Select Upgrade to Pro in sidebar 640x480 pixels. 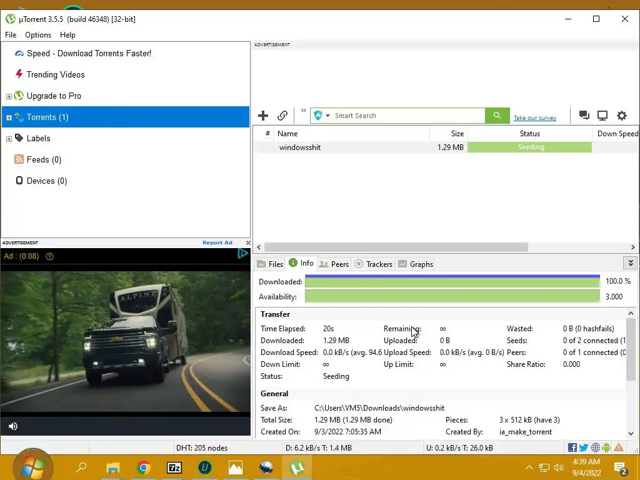pyautogui.click(x=54, y=96)
